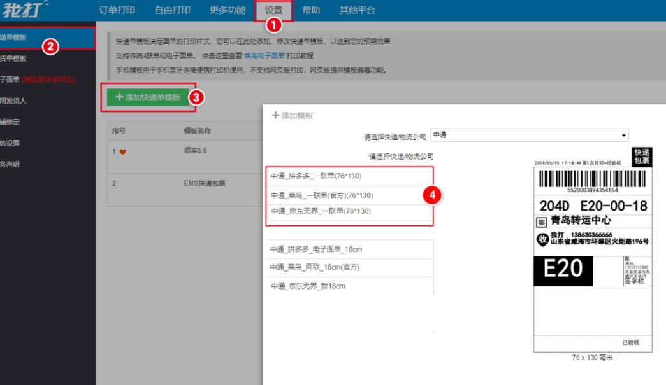
Task: Click the 序号 column header
Action: [x=119, y=131]
